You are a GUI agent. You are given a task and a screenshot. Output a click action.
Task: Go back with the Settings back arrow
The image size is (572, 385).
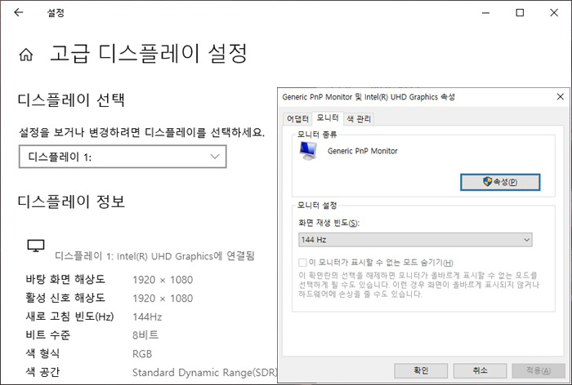click(x=19, y=13)
